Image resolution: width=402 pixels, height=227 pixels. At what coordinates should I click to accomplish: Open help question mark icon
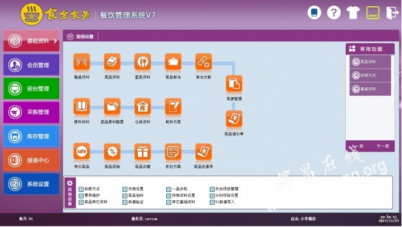pos(333,12)
